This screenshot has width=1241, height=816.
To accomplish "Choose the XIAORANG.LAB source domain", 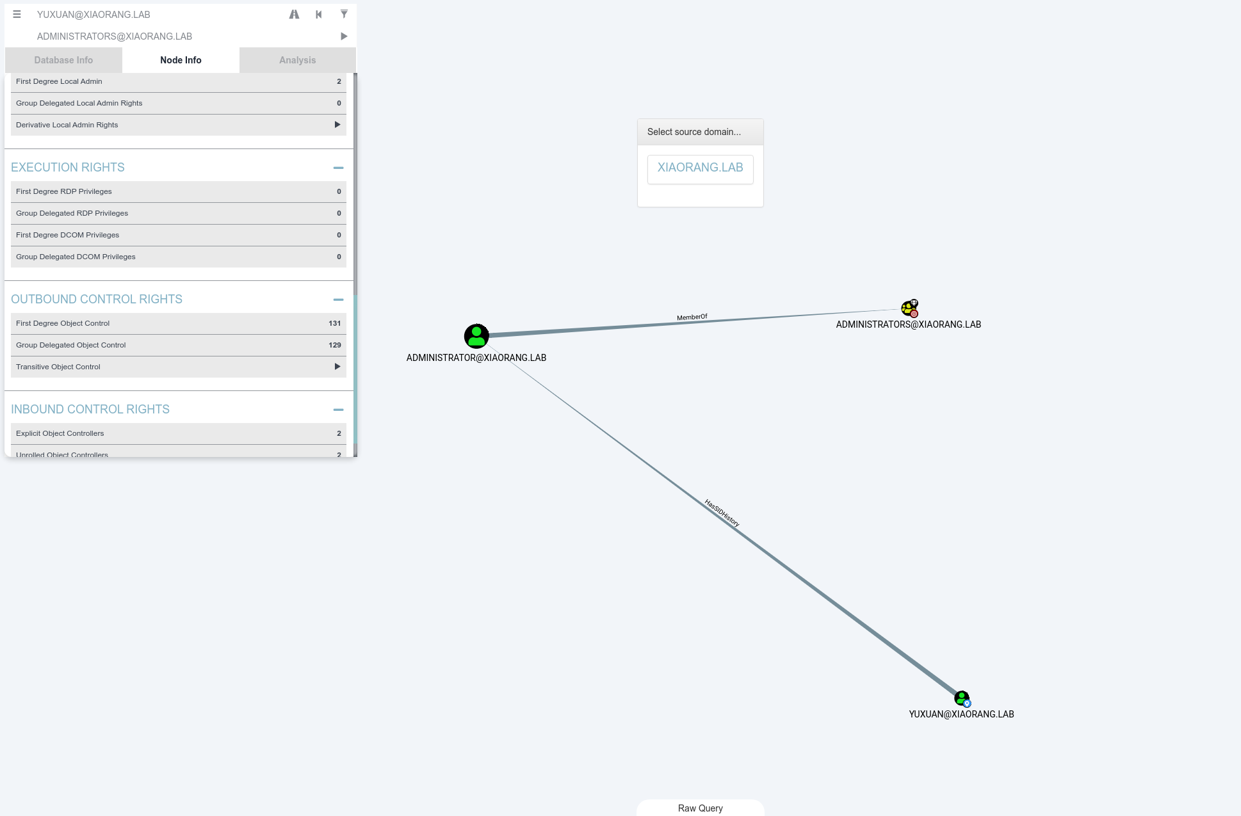I will [x=700, y=168].
